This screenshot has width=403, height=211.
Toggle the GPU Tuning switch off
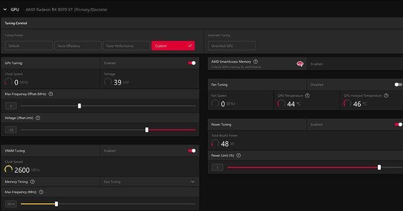(192, 63)
